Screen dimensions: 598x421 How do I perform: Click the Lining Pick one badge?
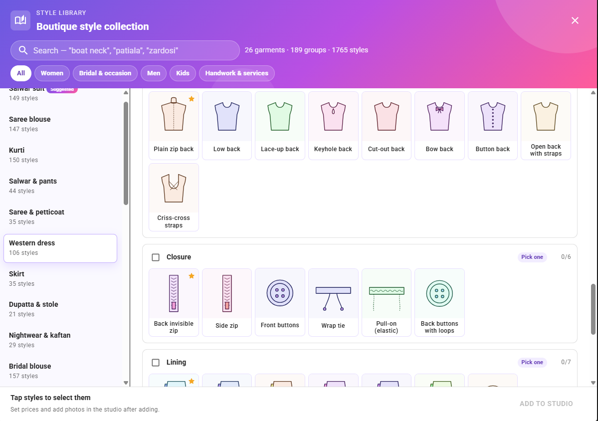tap(532, 362)
